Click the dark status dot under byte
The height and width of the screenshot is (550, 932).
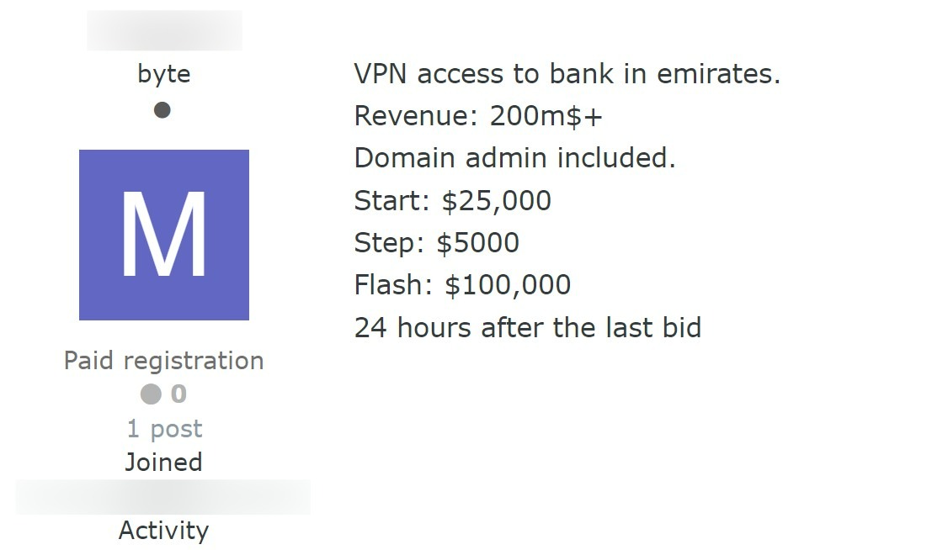(x=162, y=110)
